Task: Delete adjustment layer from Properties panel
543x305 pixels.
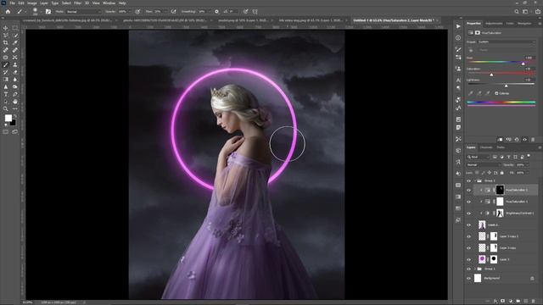Action: pos(533,139)
